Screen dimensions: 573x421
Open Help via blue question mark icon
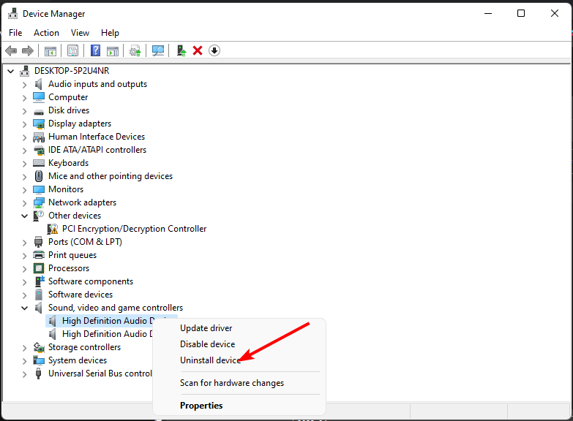(x=95, y=50)
